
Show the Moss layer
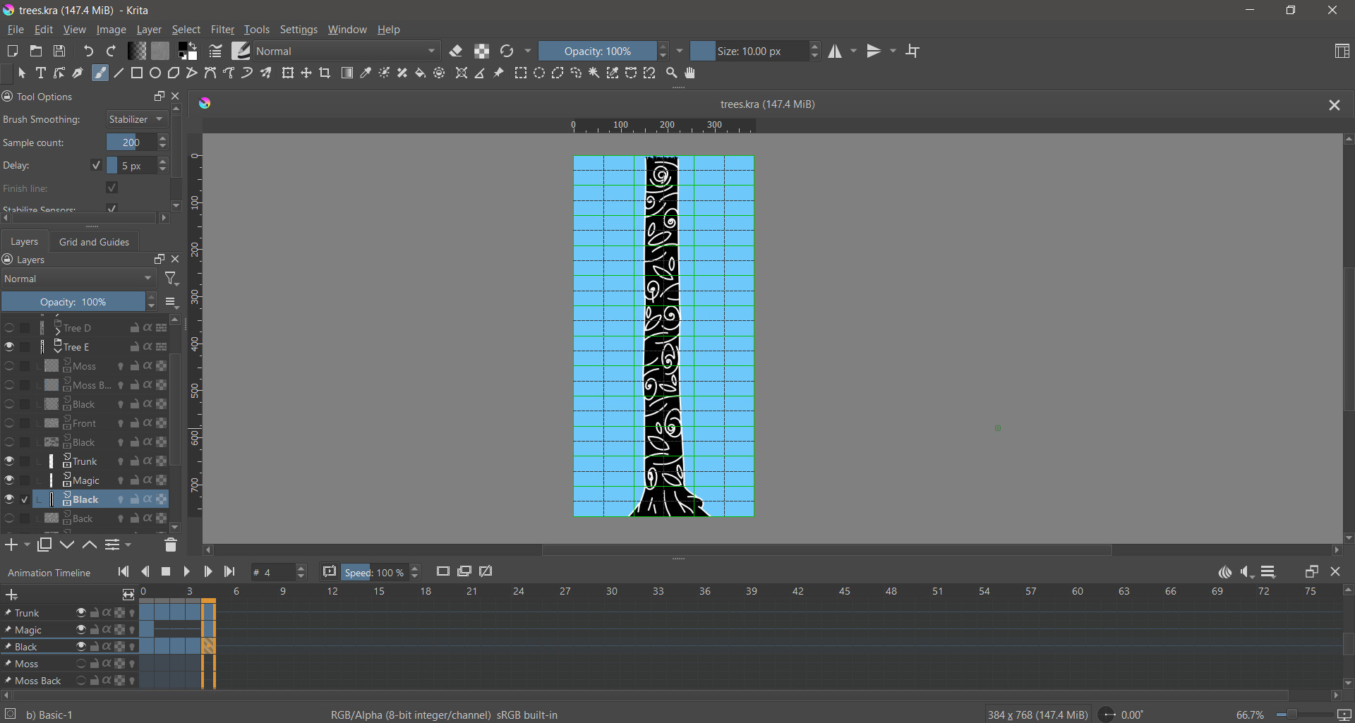click(x=9, y=366)
